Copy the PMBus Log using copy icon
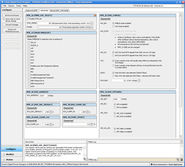Viewport: 185px width, 167px height. tap(178, 160)
